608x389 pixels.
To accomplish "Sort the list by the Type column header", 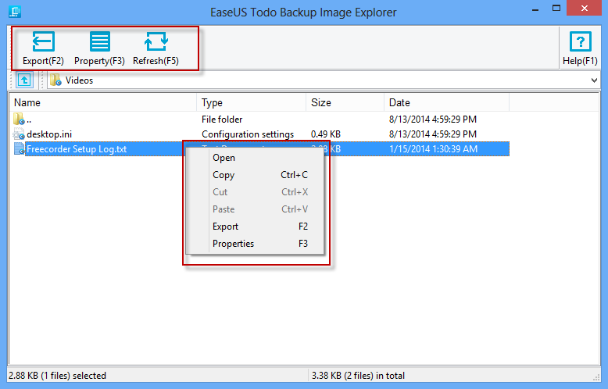I will [252, 102].
